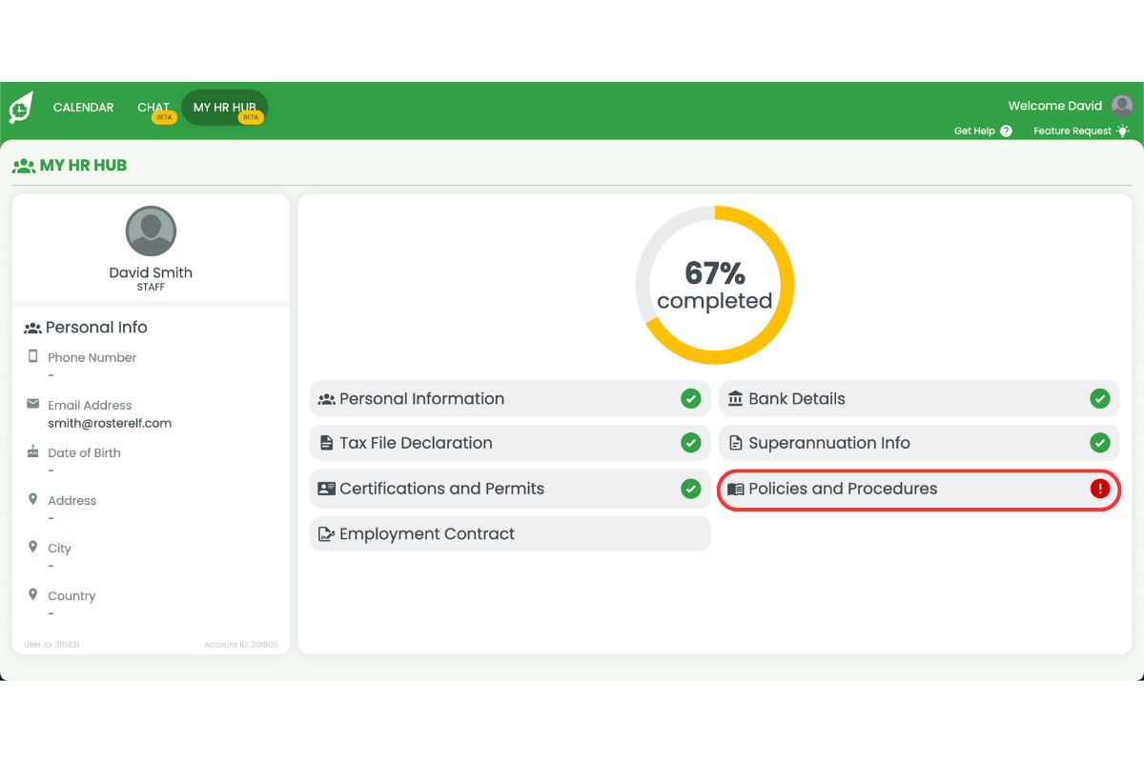This screenshot has height=762, width=1144.
Task: Click the Certifications and Permits ID card icon
Action: click(326, 489)
